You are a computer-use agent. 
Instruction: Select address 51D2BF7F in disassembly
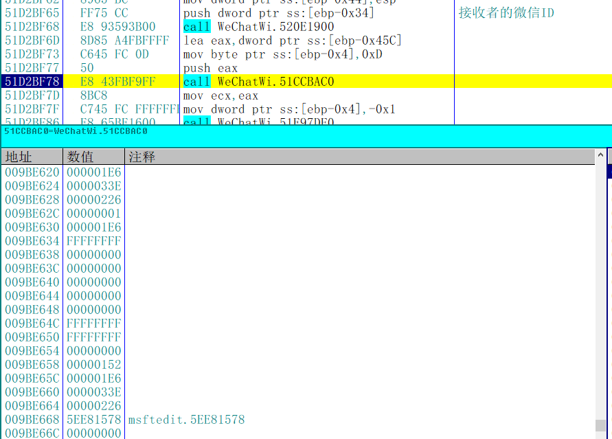pos(32,109)
